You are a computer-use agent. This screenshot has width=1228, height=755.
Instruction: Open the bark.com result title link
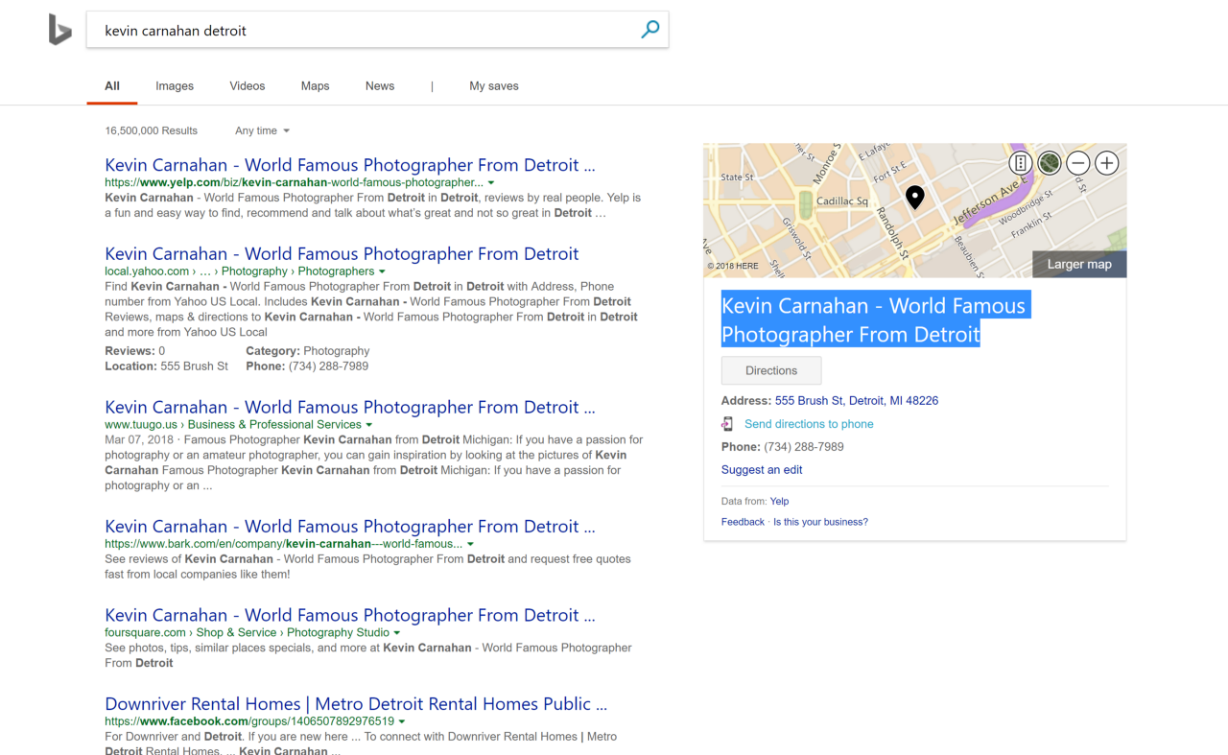(x=350, y=527)
